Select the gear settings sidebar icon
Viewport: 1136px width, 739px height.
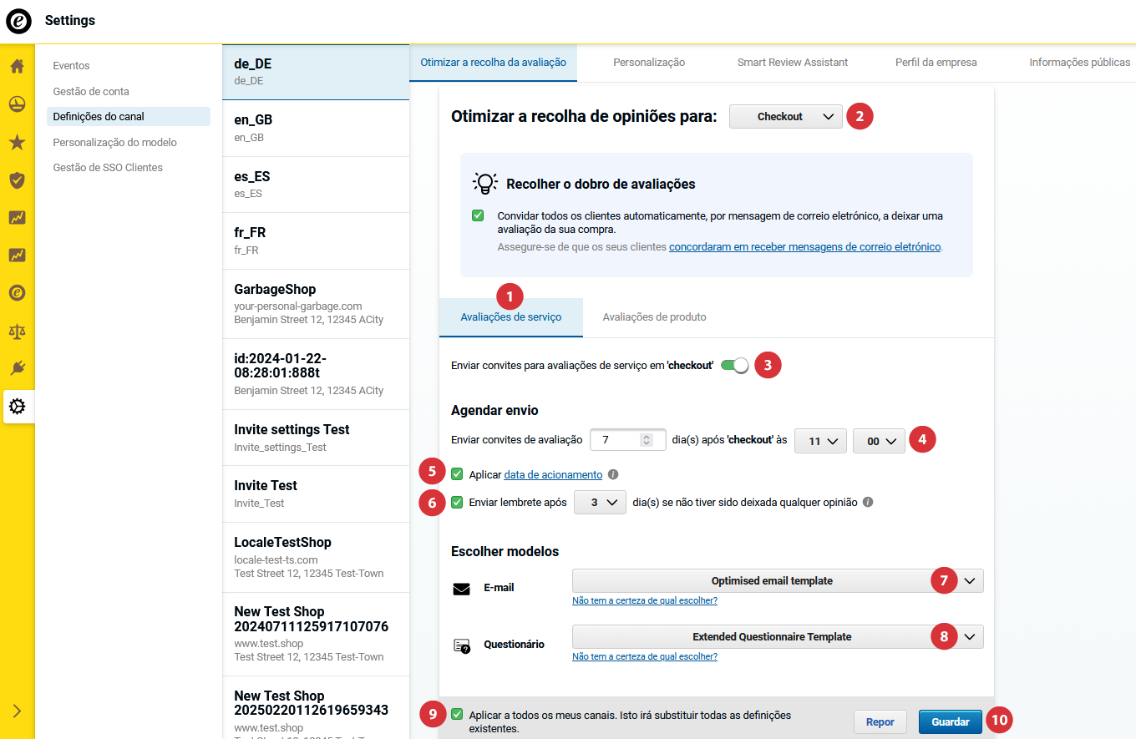pyautogui.click(x=17, y=407)
